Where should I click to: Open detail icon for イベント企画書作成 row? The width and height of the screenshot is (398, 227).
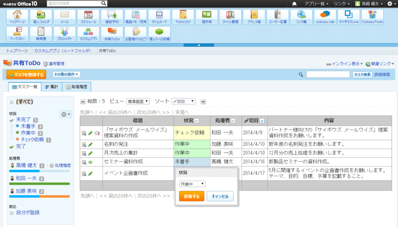84,173
